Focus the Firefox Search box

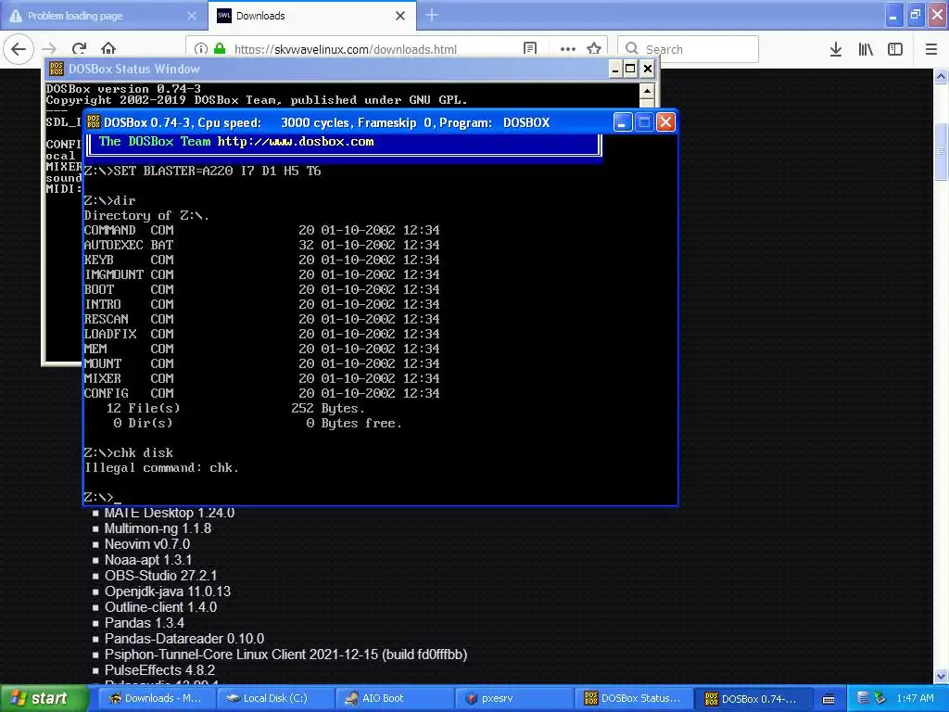click(689, 49)
